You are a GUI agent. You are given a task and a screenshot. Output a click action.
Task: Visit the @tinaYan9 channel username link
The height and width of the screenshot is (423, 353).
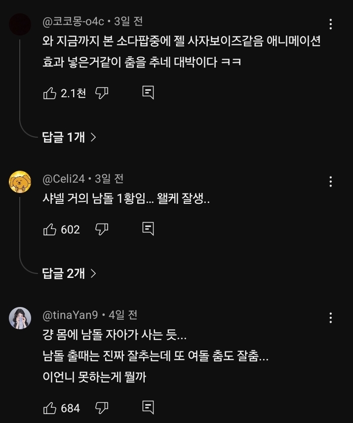coord(71,314)
